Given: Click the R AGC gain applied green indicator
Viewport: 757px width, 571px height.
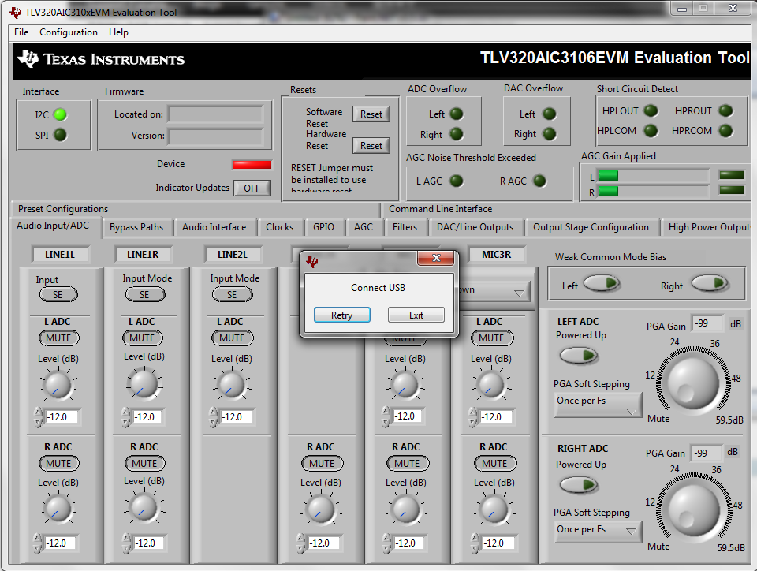Looking at the screenshot, I should click(x=608, y=191).
